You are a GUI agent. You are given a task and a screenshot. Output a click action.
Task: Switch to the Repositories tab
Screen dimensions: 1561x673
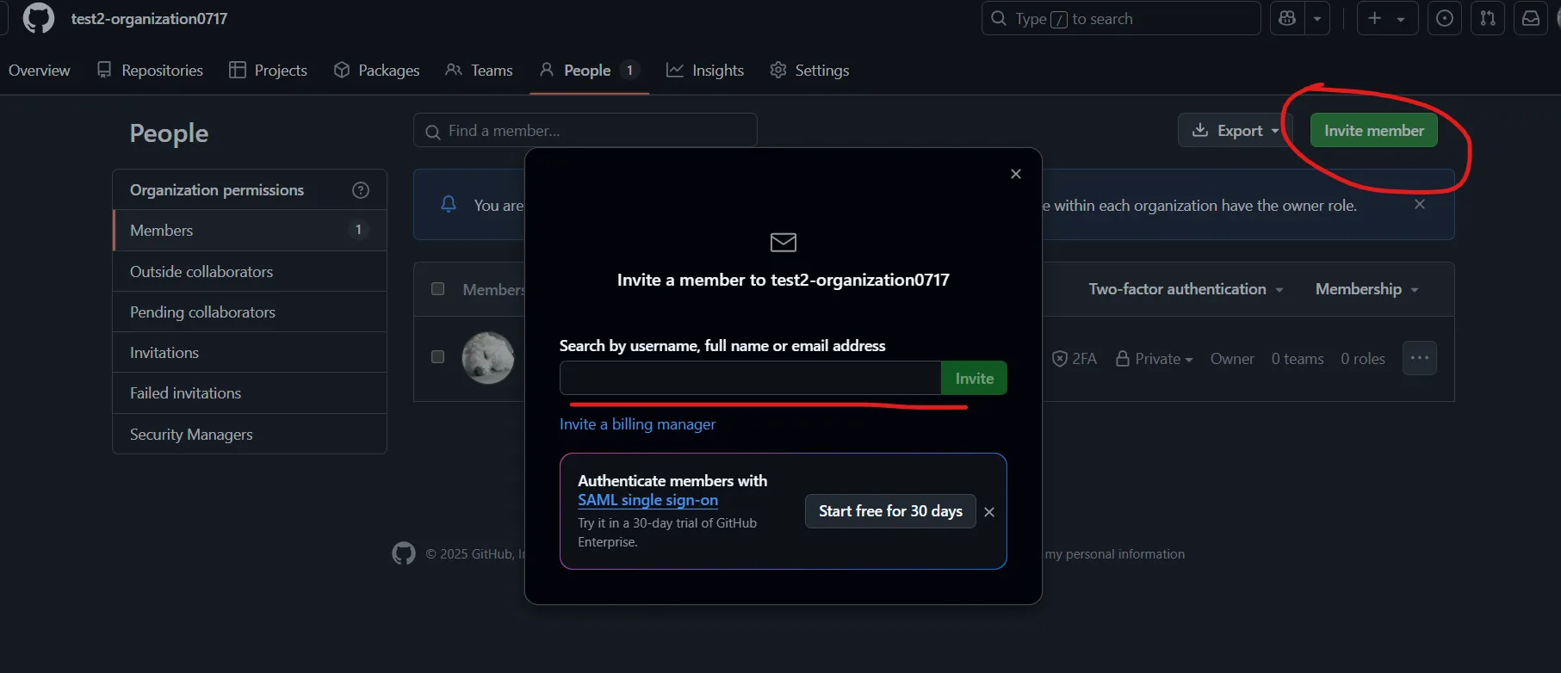(151, 71)
